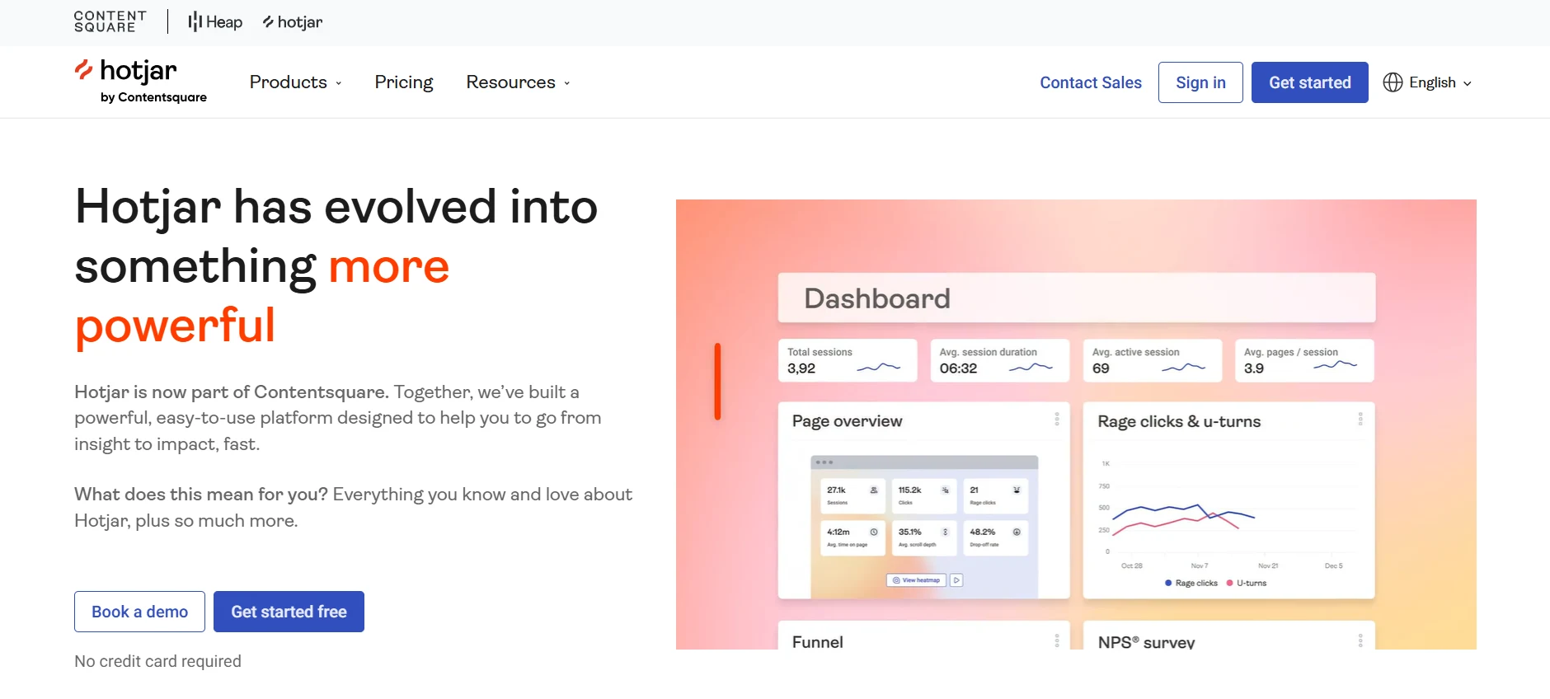Expand the Products dropdown menu

tap(295, 82)
